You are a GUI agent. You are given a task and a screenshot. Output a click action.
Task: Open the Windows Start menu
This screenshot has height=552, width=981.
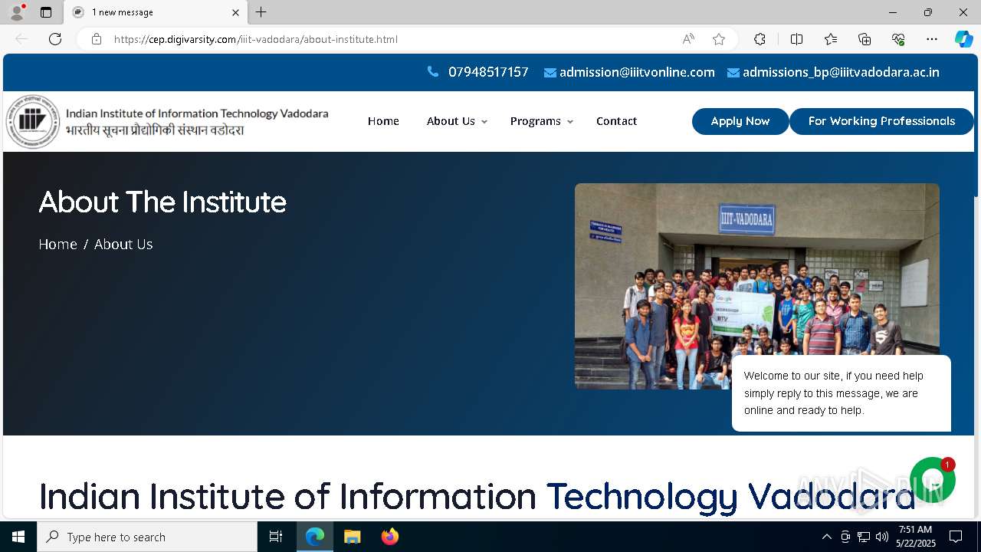coord(18,537)
